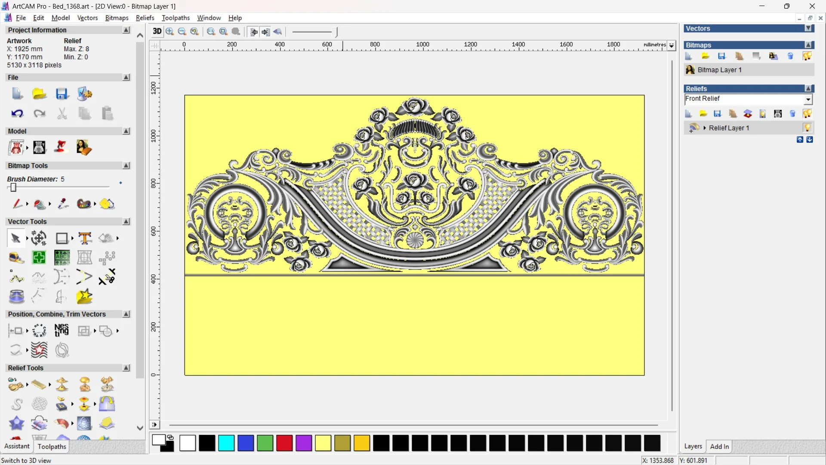Switch to 3D view button

point(157,31)
